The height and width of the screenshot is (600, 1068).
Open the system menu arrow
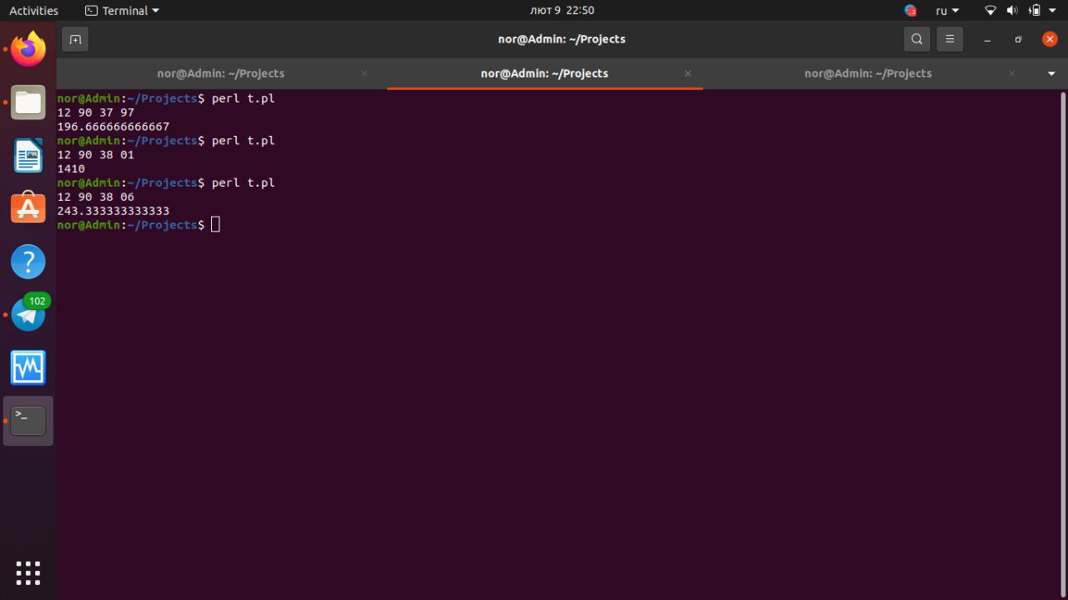pos(1053,11)
